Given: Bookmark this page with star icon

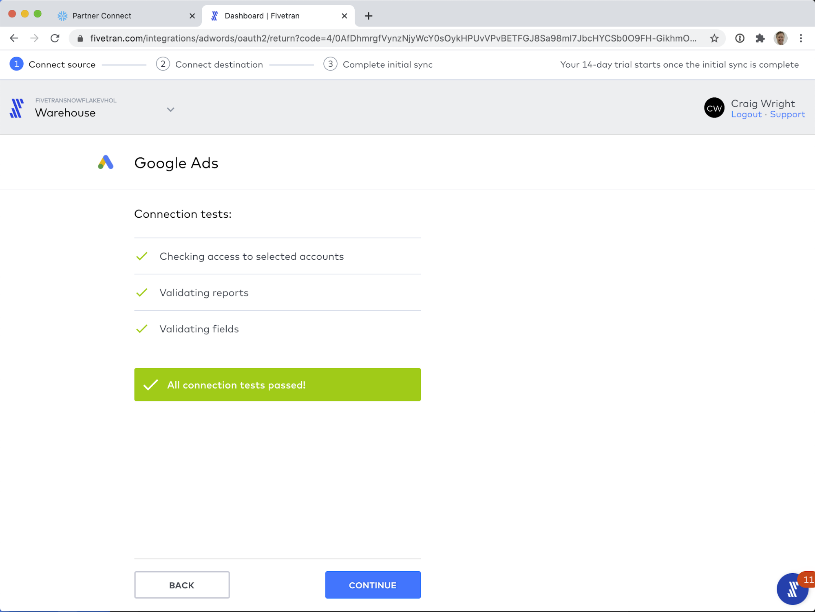Looking at the screenshot, I should 714,38.
